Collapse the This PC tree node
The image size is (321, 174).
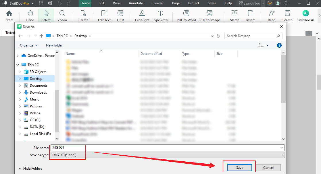click(18, 65)
